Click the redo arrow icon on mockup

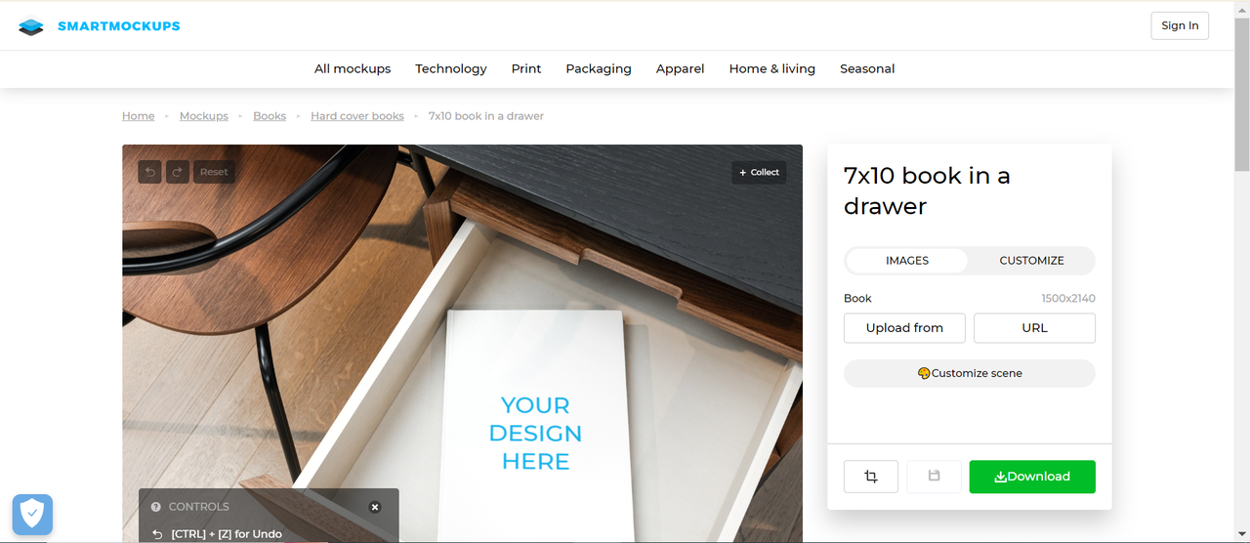(178, 172)
